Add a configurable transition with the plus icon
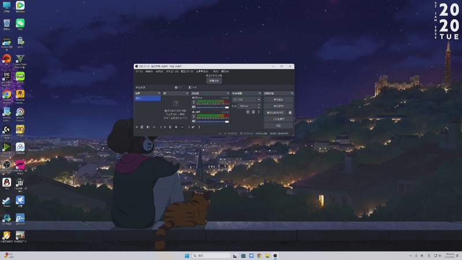 pos(248,112)
